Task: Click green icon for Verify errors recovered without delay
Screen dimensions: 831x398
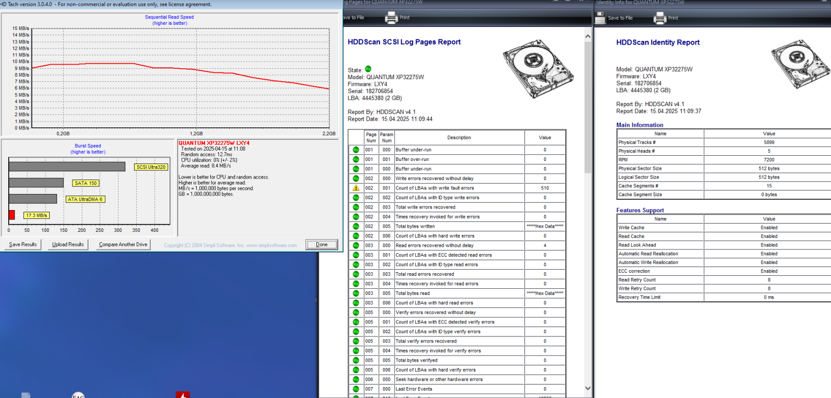Action: (356, 313)
